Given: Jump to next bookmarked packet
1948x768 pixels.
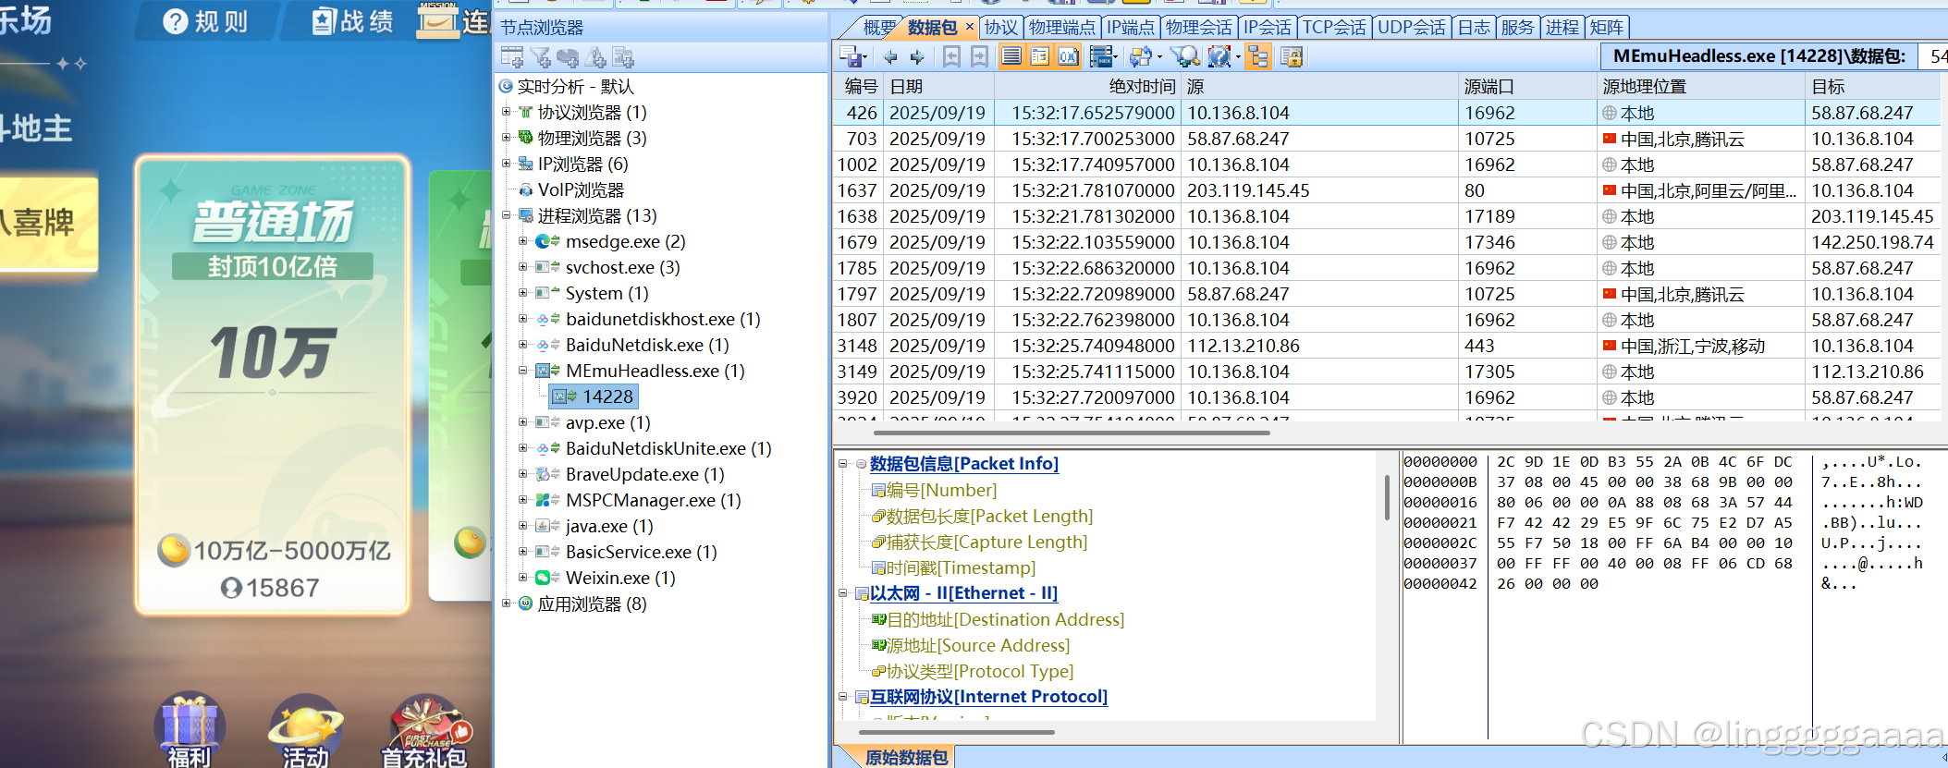Looking at the screenshot, I should pos(979,57).
